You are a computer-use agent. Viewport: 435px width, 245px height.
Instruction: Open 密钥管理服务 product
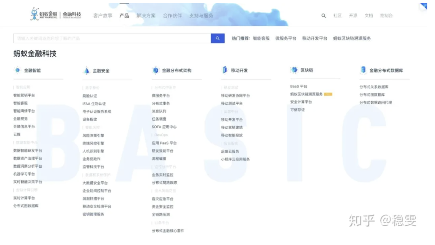93,214
